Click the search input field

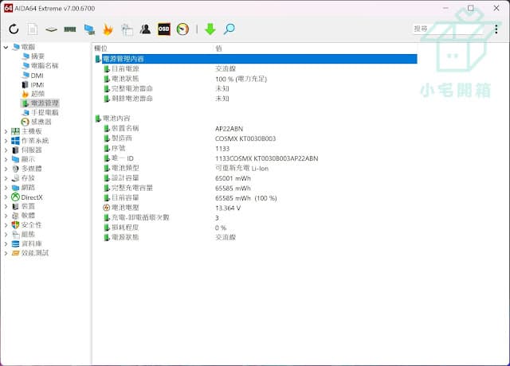click(449, 29)
